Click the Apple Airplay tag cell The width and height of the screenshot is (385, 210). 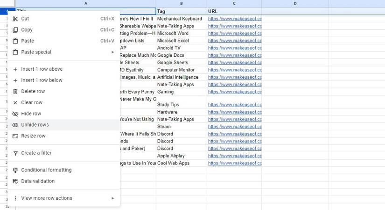click(x=182, y=156)
